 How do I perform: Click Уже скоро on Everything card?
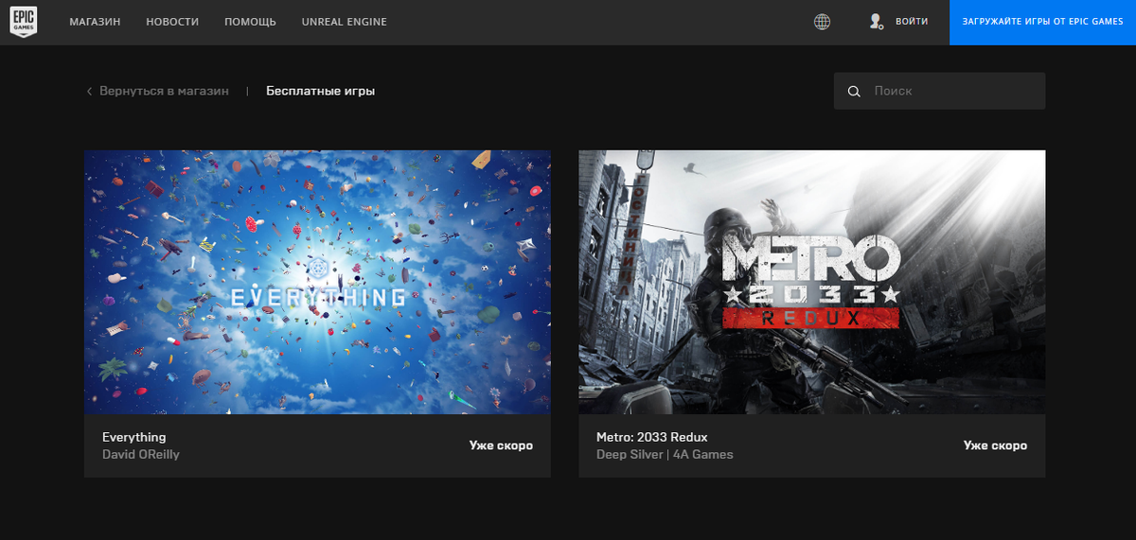(x=501, y=445)
